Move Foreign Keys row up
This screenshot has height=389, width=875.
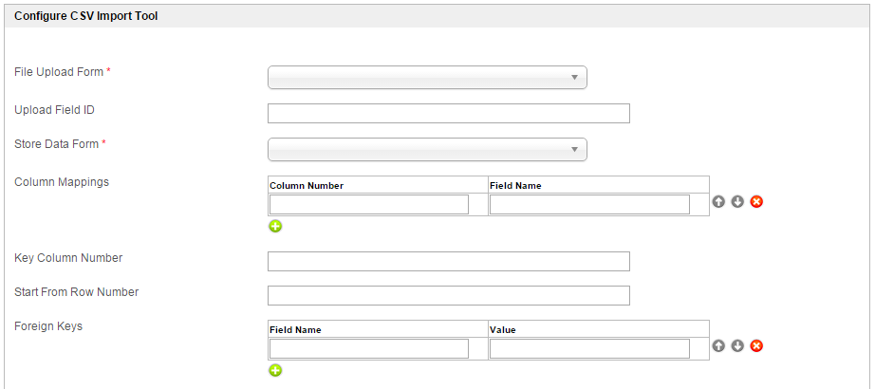tap(719, 346)
